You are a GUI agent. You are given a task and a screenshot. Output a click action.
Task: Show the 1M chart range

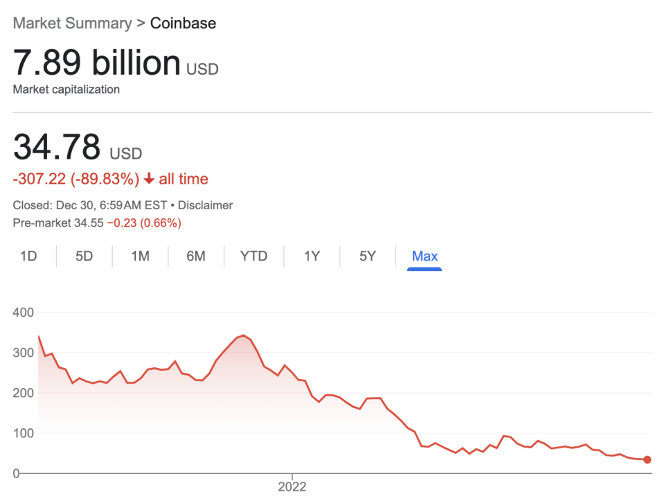tap(140, 256)
